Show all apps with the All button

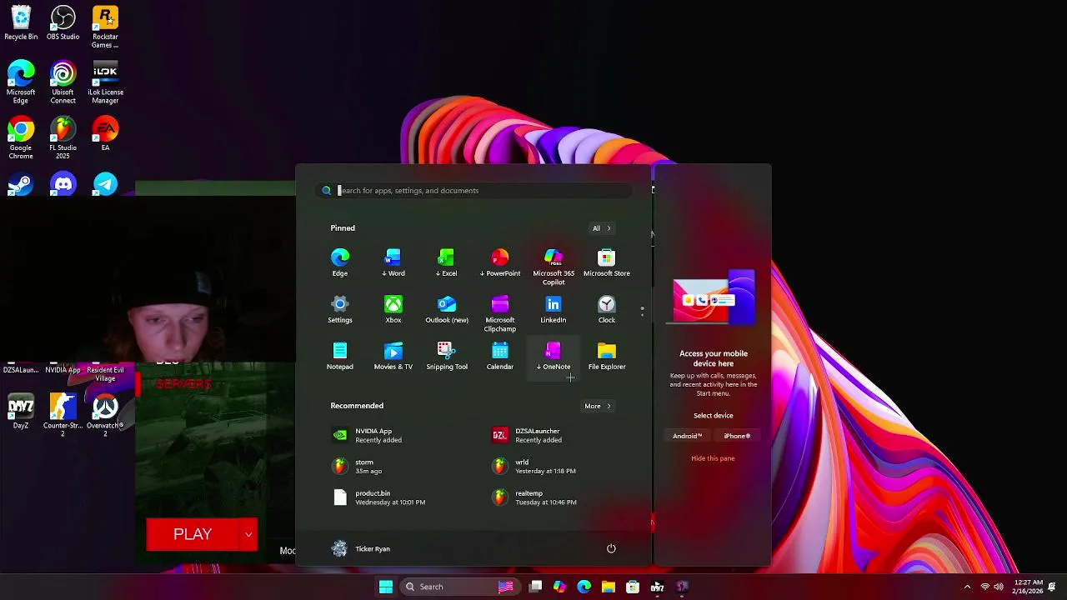coord(601,228)
